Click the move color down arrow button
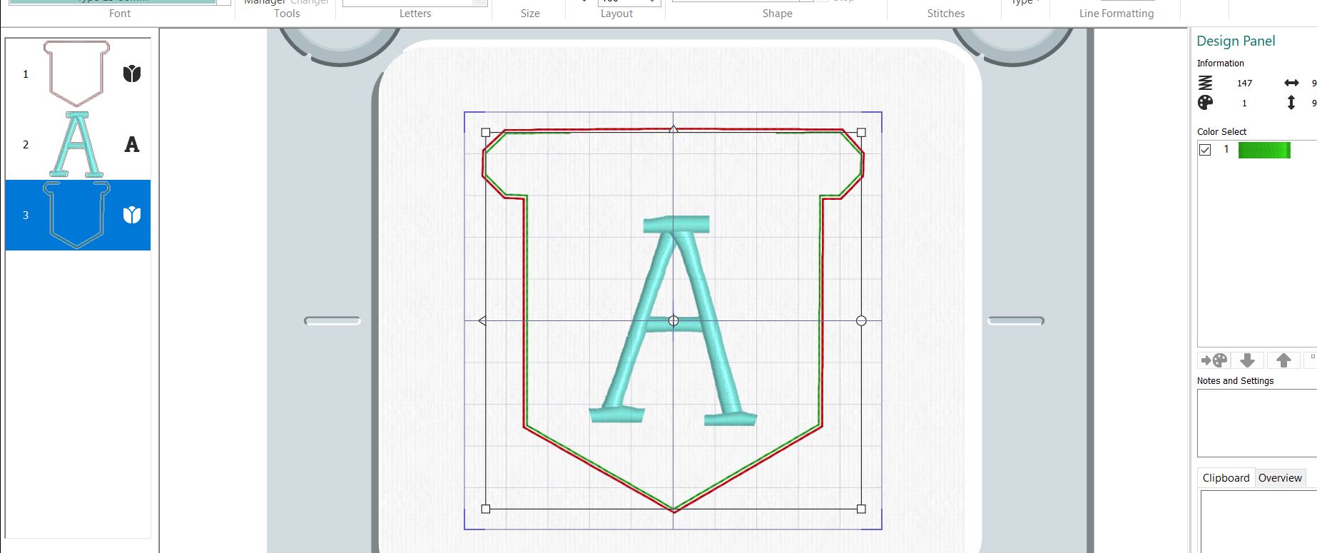The image size is (1317, 553). 1248,360
